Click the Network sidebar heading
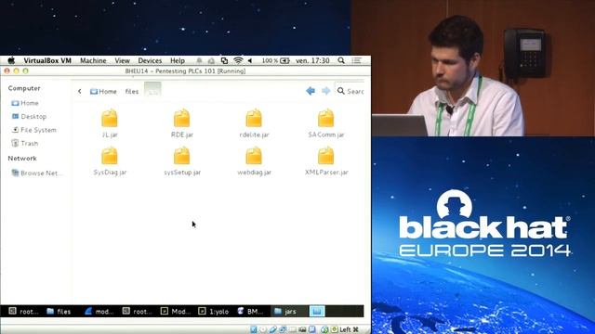Viewport: 595px width, 334px height. pos(22,159)
